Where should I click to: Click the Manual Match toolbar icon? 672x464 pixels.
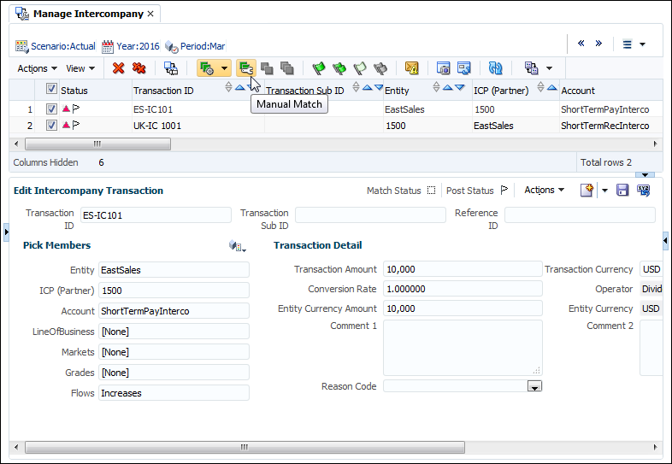pos(246,68)
